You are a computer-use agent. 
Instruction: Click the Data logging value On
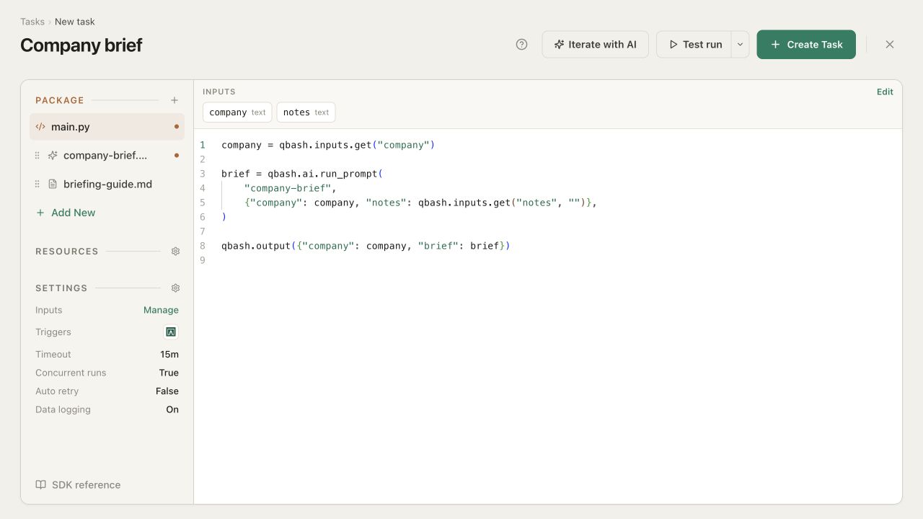[x=172, y=409]
